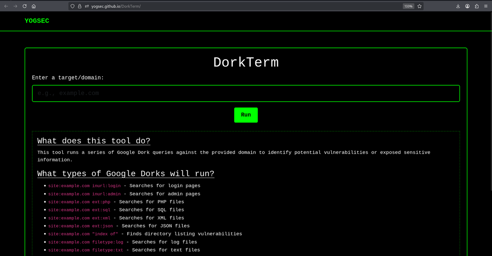Click the 'Searches for admin pages' description
Screen dimensions: 492x256
(165, 194)
